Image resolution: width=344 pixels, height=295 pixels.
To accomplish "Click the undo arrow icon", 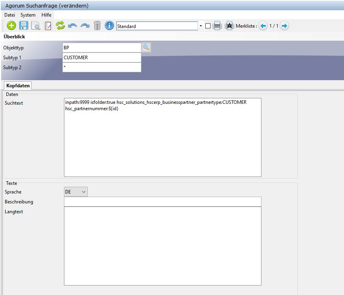I will (72, 26).
